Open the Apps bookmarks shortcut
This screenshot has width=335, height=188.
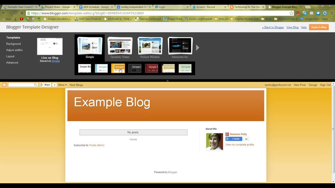[x=7, y=19]
